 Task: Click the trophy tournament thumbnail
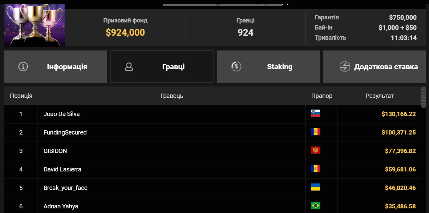point(35,26)
